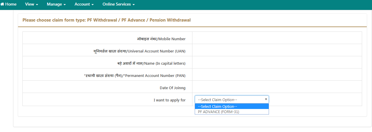Click the caret beside Online Services
Screen dimensions: 372x132
point(134,5)
